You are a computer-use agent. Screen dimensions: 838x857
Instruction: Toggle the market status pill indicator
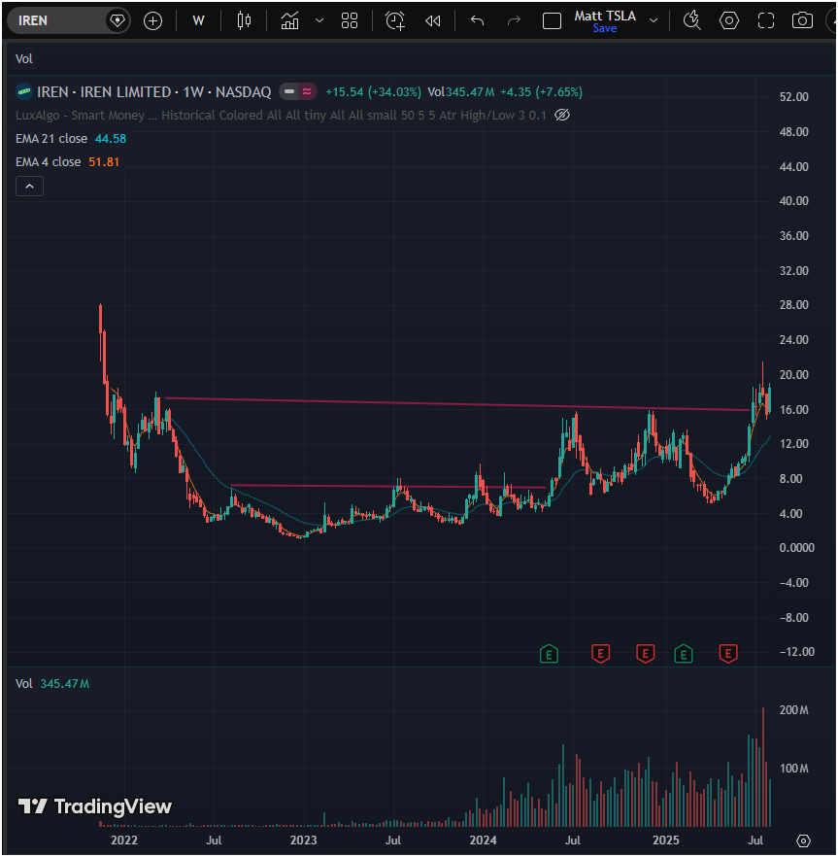point(289,91)
